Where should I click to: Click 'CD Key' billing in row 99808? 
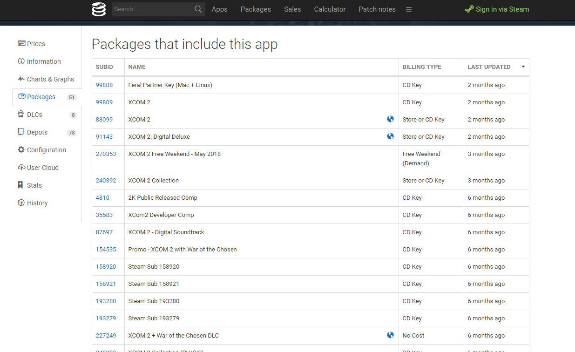(412, 85)
